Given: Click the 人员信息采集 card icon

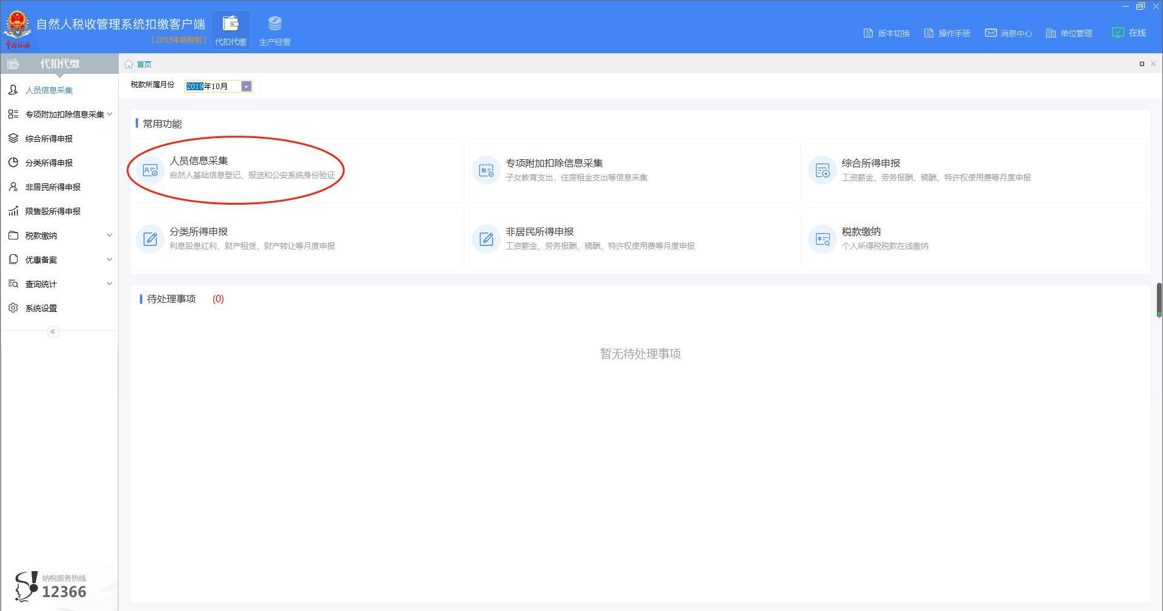Looking at the screenshot, I should [150, 171].
